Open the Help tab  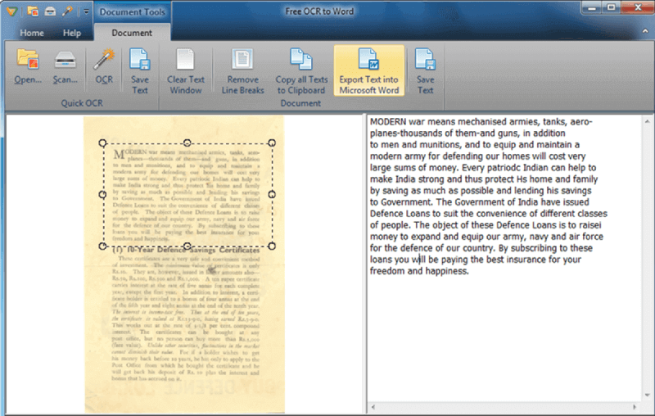(72, 33)
